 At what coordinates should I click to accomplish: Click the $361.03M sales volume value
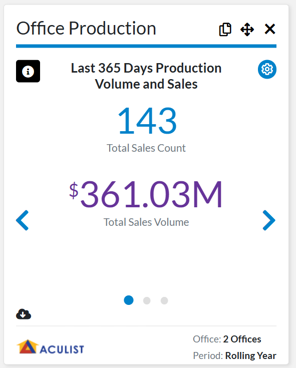pos(146,194)
